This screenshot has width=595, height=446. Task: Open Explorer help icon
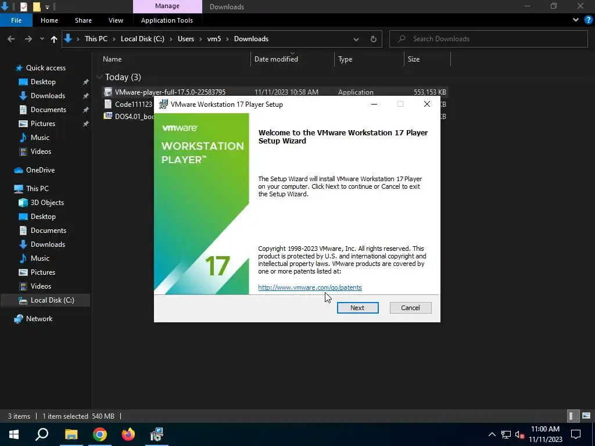(x=589, y=20)
